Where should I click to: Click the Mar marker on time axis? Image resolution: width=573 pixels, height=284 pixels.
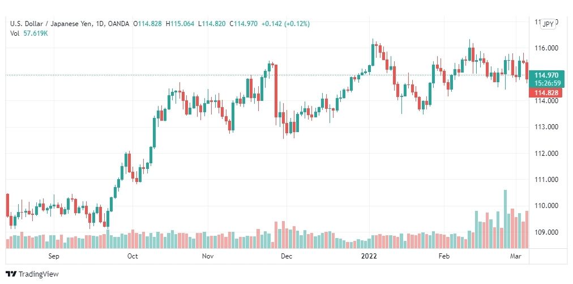[515, 256]
